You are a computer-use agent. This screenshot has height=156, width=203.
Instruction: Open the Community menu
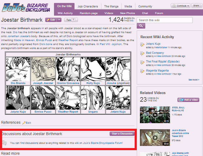coord(145,6)
